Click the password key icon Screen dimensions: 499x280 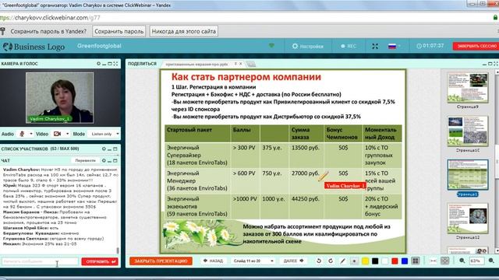[3, 31]
